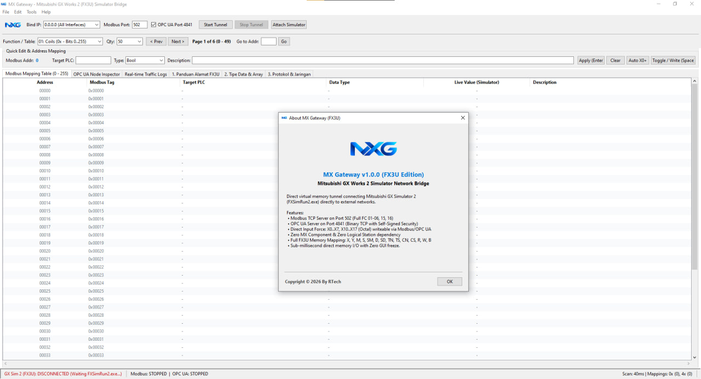Click the Description input field in Quick Edit
Screen dimensions: 701x379
pos(383,61)
